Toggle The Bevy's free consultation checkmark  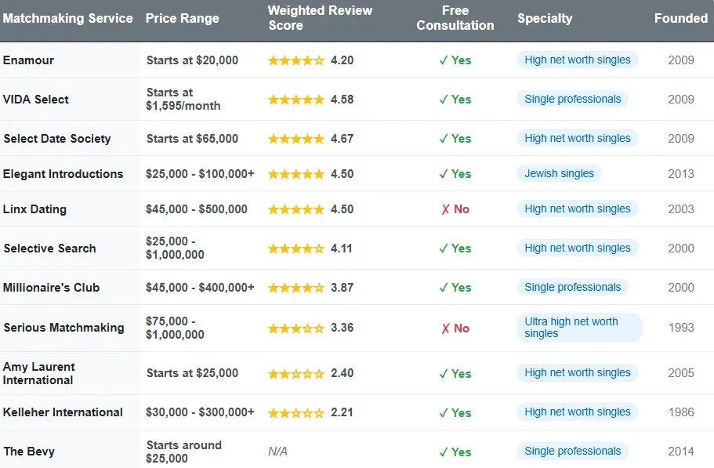tap(455, 452)
